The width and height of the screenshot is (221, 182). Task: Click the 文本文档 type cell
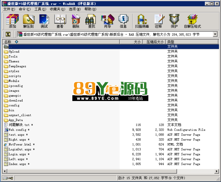(x=174, y=125)
